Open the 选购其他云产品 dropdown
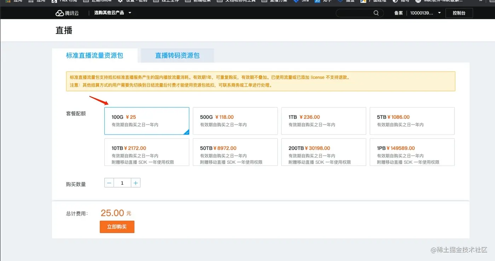The image size is (495, 261). pyautogui.click(x=110, y=13)
